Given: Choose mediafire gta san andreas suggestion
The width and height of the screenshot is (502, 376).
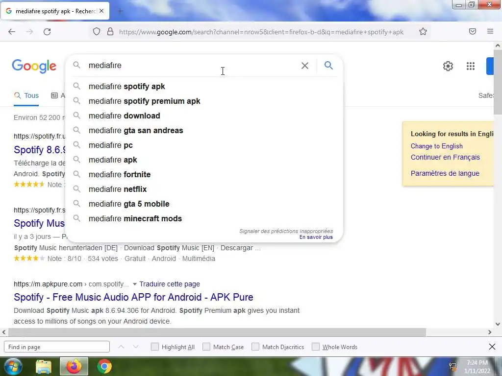Looking at the screenshot, I should point(204,130).
